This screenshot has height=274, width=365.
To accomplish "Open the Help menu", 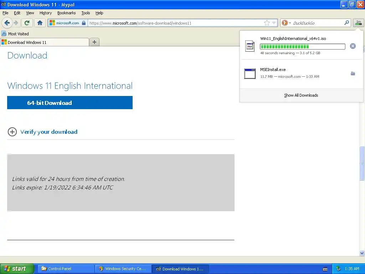I will 99,13.
